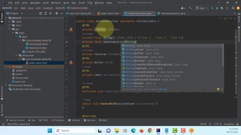Select opened file target icon in Project panel
Viewport: 241px width, 135px height.
(x=41, y=13)
